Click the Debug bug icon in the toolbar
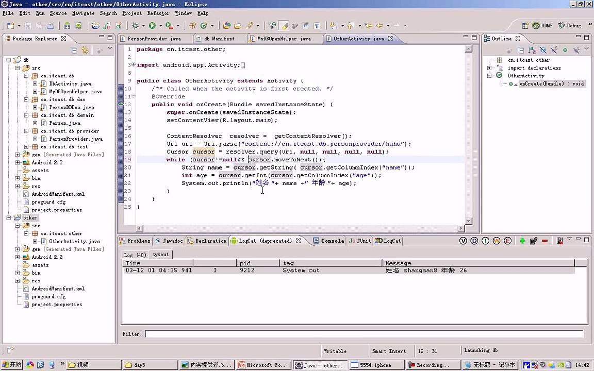Screen dimensions: 594x371 tap(135, 25)
